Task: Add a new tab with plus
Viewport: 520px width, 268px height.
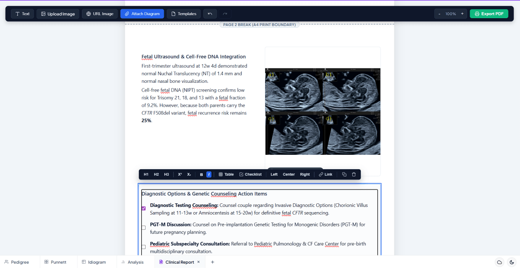Action: pos(212,262)
